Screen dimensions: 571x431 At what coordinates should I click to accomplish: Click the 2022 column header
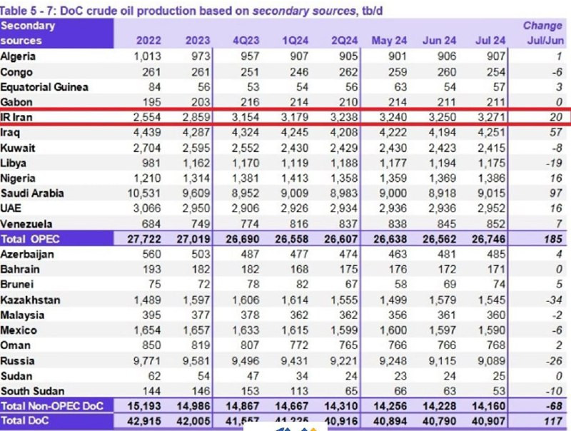[x=148, y=40]
